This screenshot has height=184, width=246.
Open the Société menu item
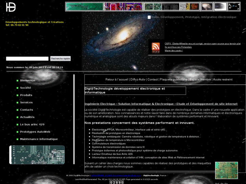click(25, 88)
